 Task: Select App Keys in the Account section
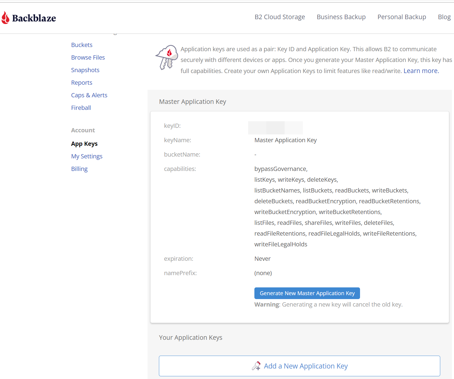[84, 144]
